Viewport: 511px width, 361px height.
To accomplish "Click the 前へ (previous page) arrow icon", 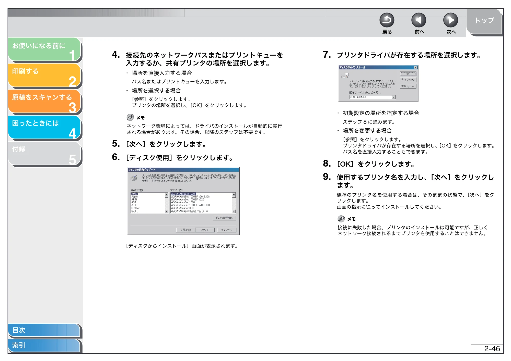I will pyautogui.click(x=419, y=20).
